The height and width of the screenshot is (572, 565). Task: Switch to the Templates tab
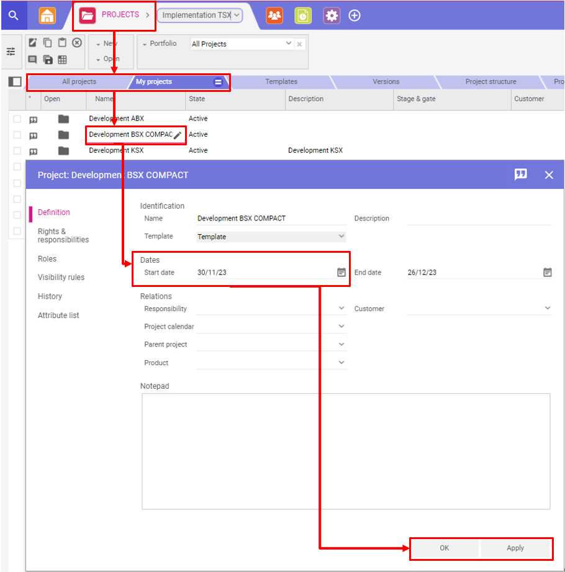click(281, 81)
